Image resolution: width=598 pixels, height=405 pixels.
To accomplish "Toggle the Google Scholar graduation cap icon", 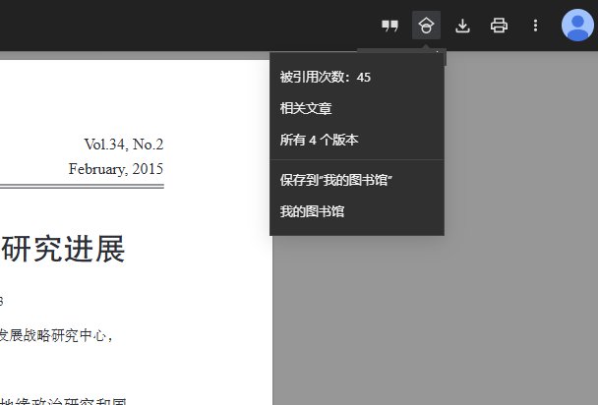I will coord(426,26).
